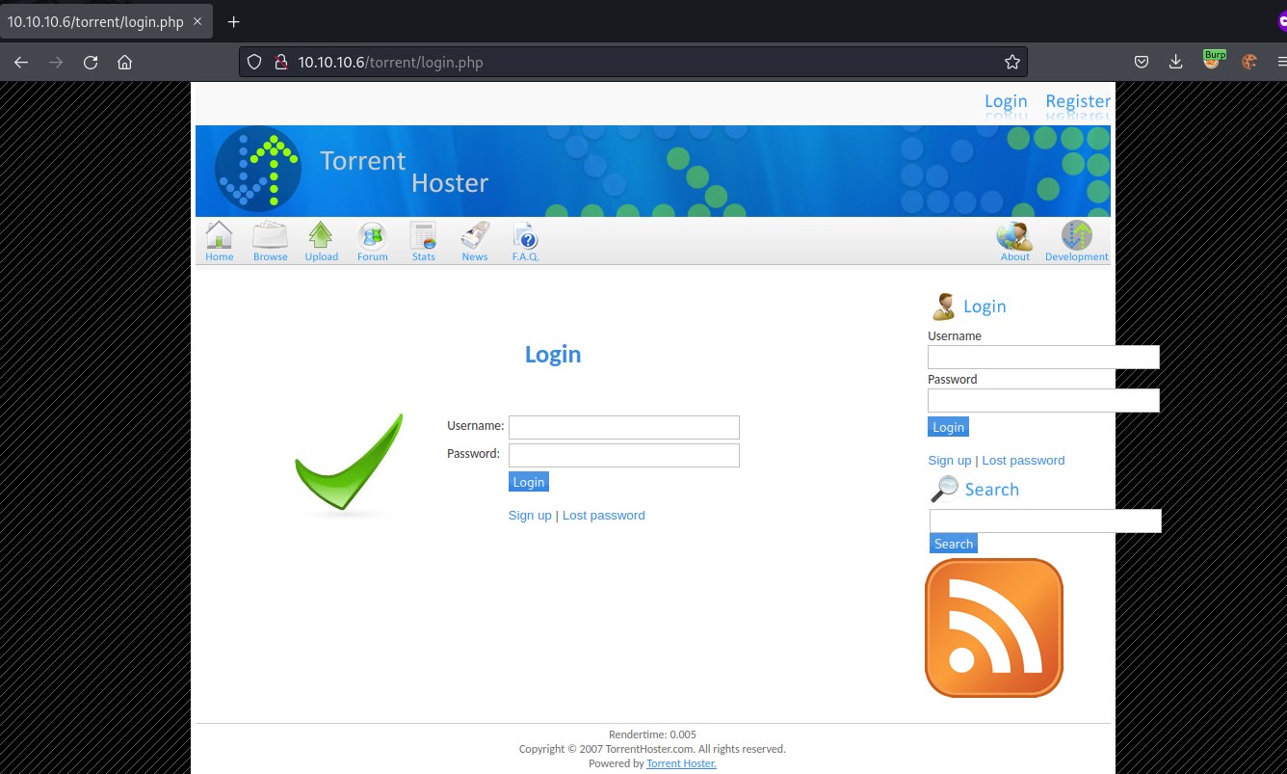The width and height of the screenshot is (1287, 774).
Task: Open the Home icon in site navigation
Action: 219,236
